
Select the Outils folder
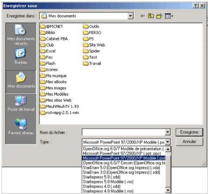(x=91, y=27)
